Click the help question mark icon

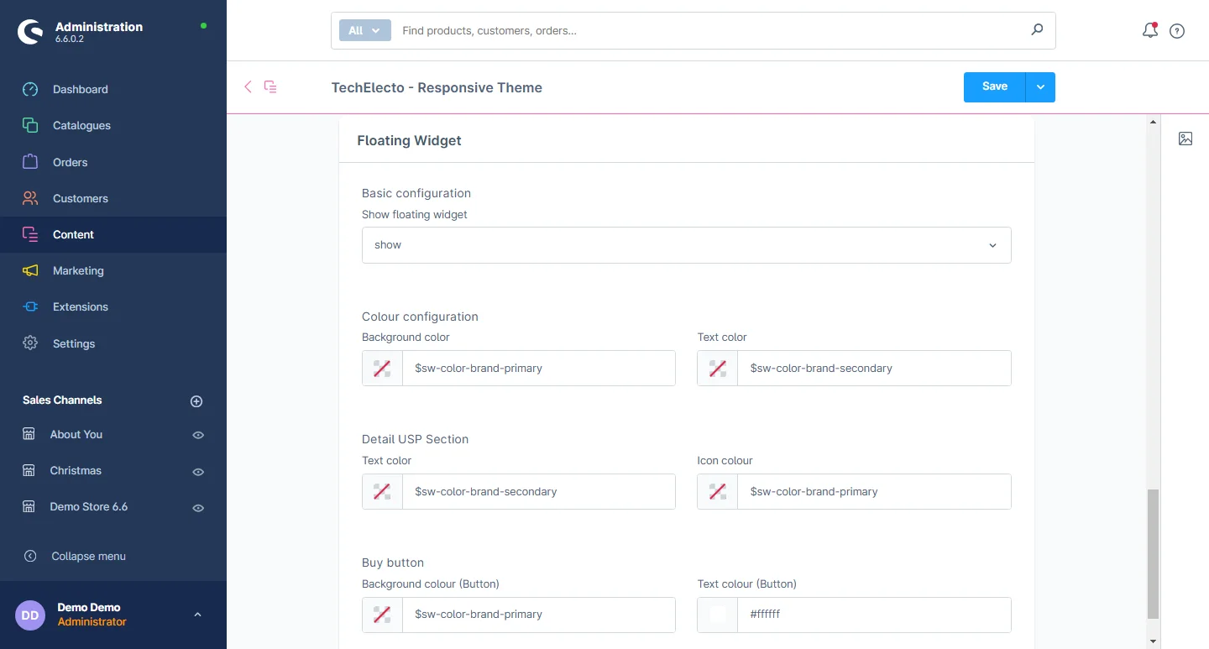pyautogui.click(x=1177, y=31)
